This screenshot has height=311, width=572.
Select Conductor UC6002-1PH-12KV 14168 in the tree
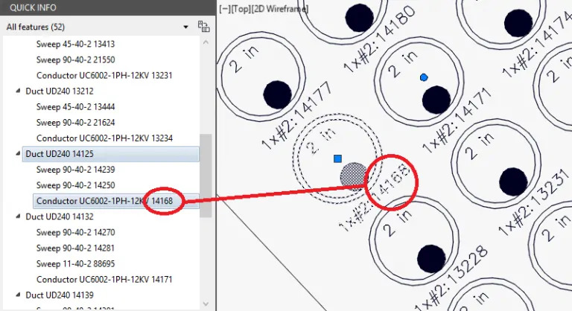104,201
